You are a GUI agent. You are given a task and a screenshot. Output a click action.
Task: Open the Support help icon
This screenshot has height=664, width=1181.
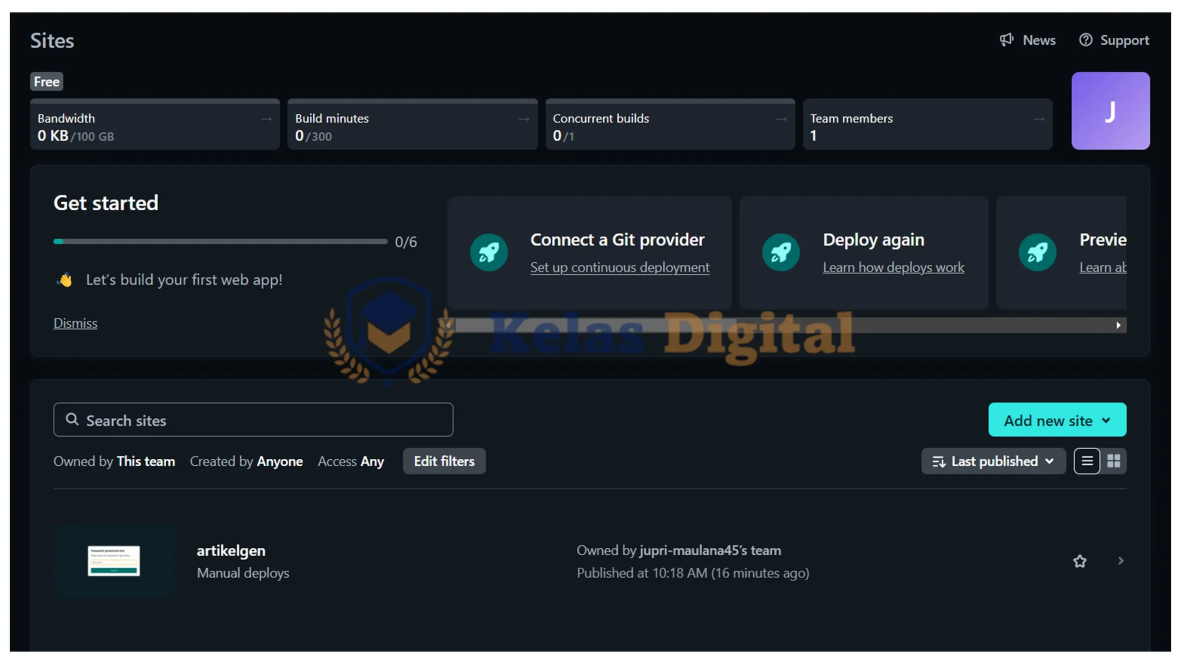click(x=1086, y=40)
